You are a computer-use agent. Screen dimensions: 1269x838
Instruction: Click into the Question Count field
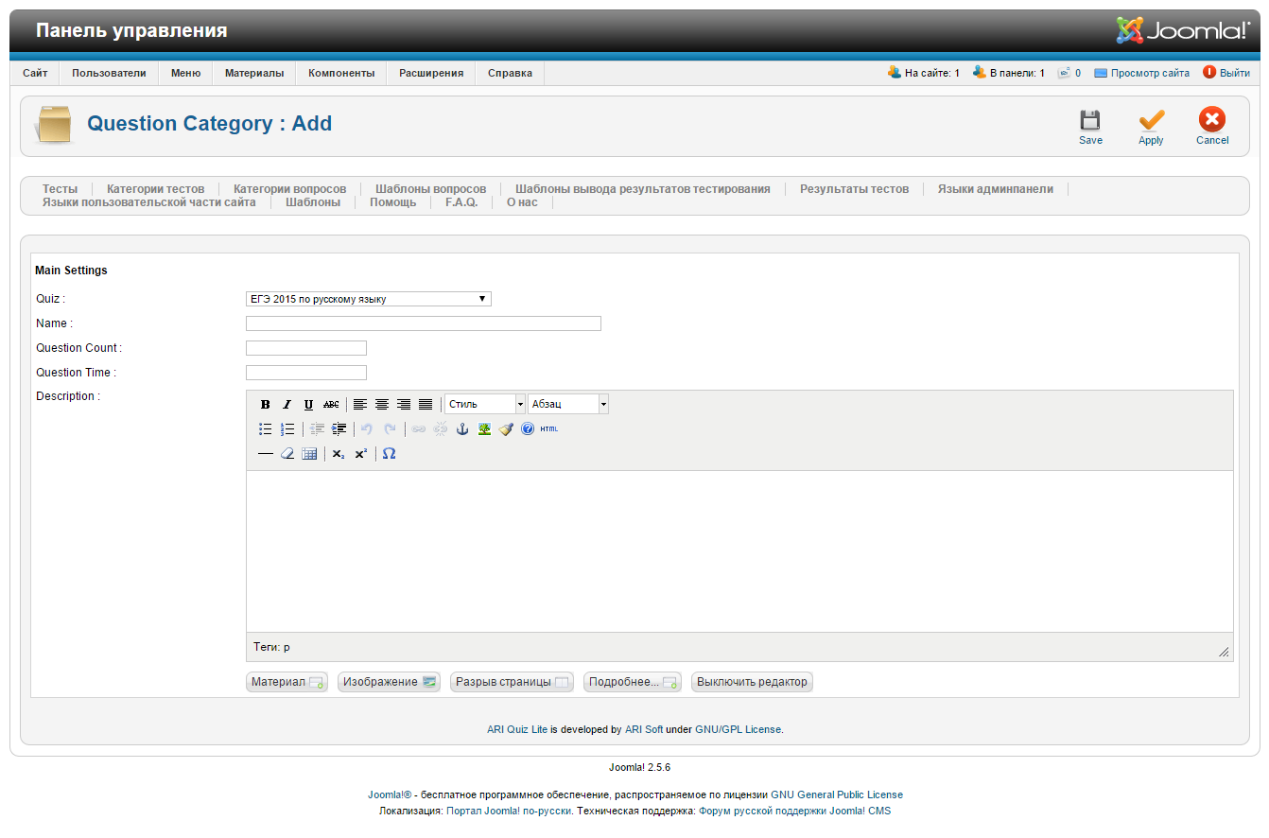click(306, 348)
